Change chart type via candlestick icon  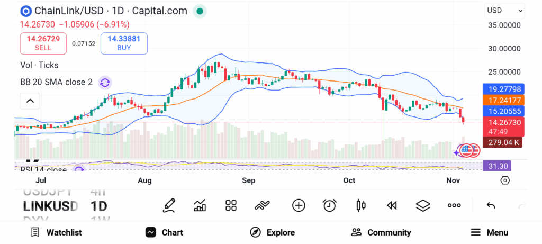361,205
